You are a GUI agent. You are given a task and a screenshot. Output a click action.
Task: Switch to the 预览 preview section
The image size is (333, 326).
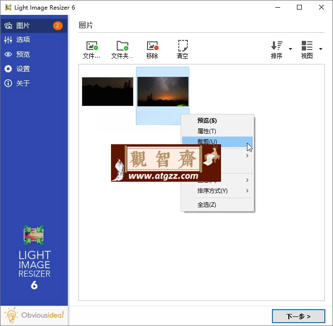[x=34, y=54]
